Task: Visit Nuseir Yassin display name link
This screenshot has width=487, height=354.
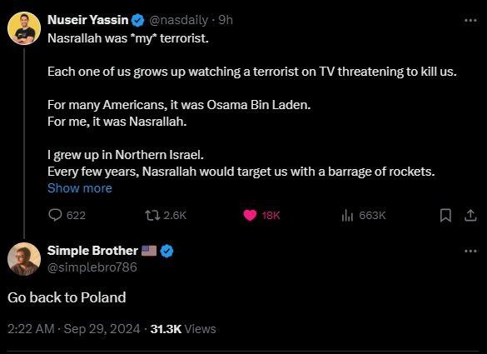Action: point(88,20)
